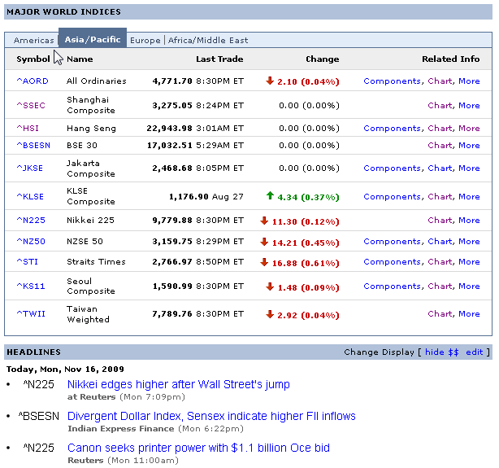Select the Asia/Pacific tab

93,40
